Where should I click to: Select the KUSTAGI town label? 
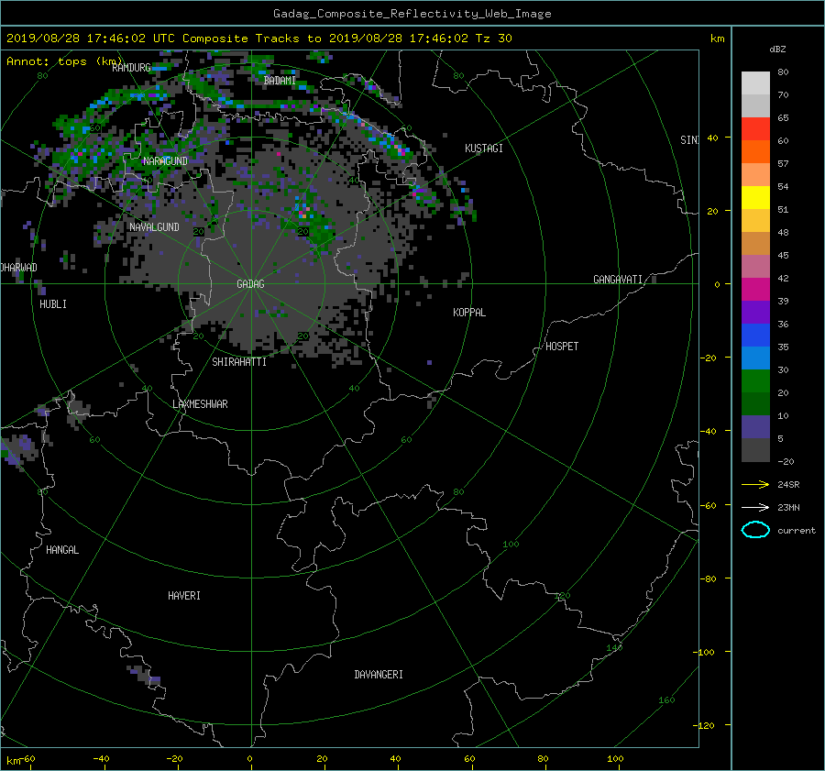(484, 149)
